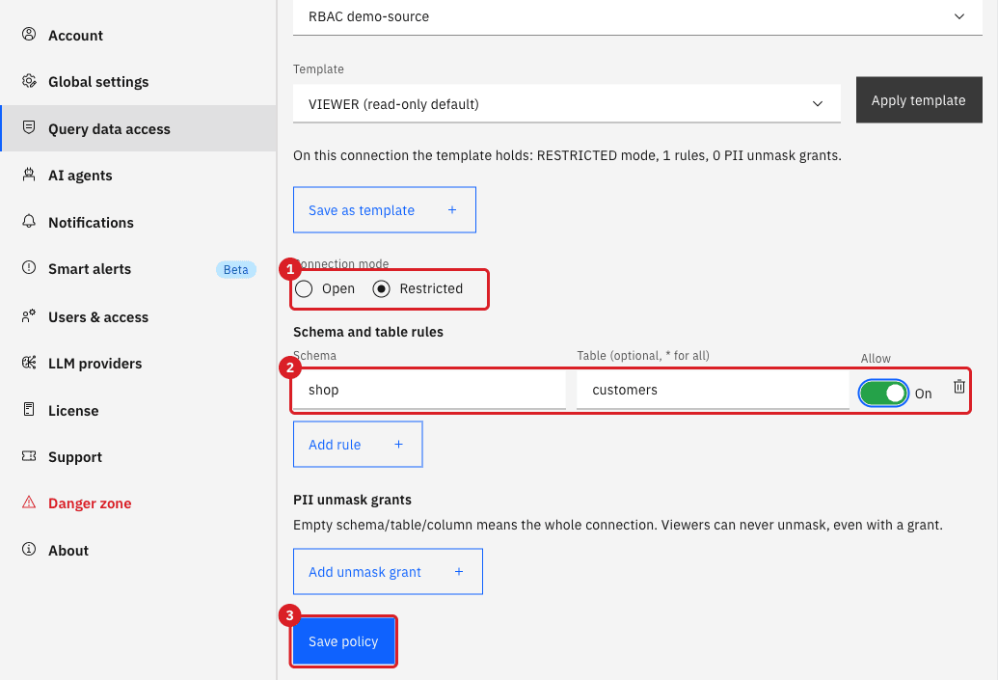
Task: Click the Schema and table rules heading
Action: click(x=368, y=332)
